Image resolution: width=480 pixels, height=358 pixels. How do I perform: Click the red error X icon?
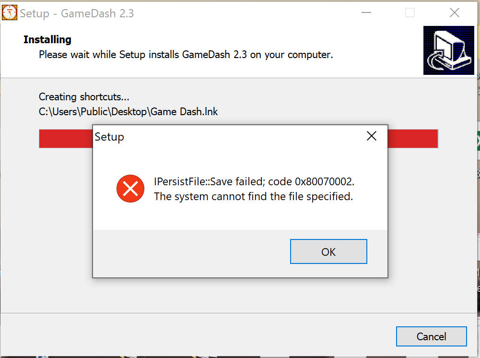130,189
